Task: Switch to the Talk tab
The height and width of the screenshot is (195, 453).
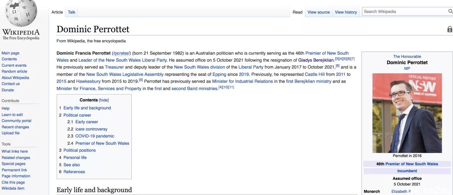Action: (x=72, y=12)
